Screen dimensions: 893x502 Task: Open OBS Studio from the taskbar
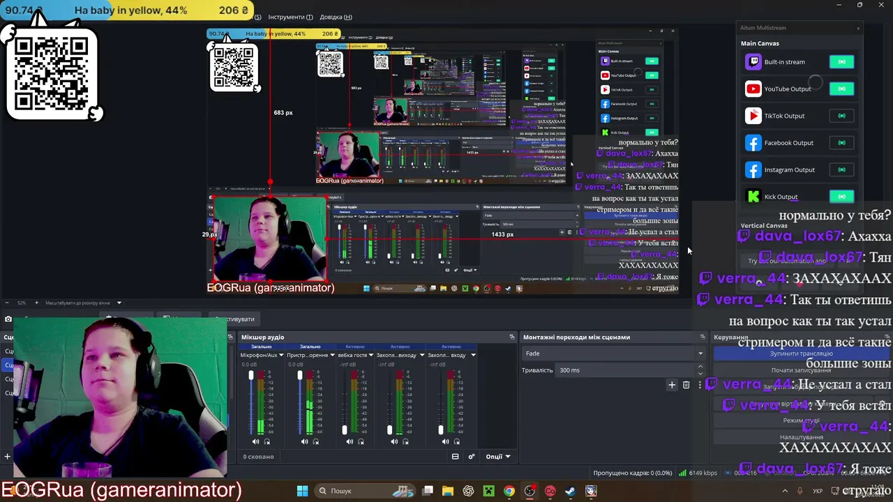[x=530, y=491]
